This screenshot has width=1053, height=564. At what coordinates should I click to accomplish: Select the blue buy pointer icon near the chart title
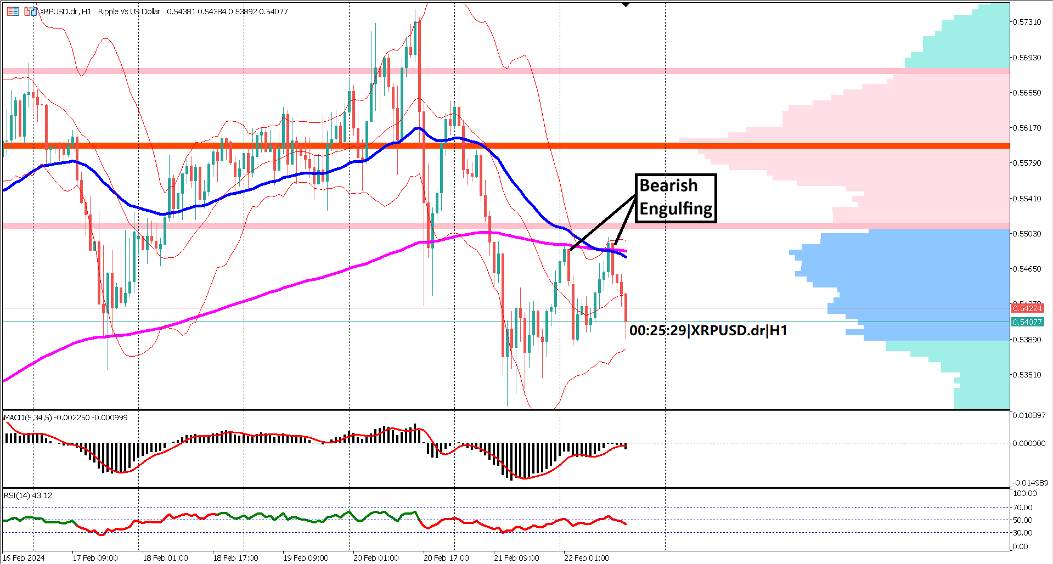pyautogui.click(x=33, y=12)
